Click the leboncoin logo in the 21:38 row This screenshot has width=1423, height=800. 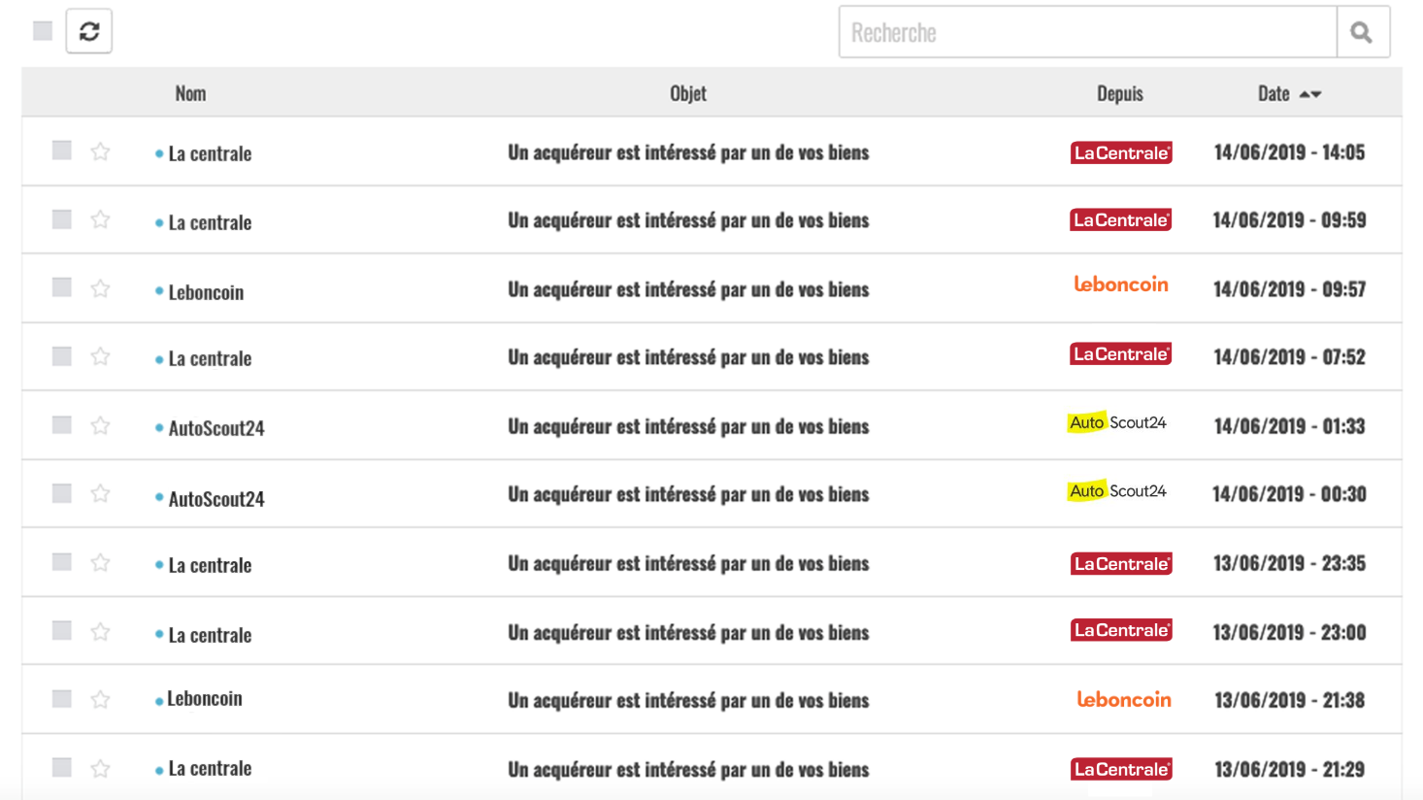pos(1124,700)
